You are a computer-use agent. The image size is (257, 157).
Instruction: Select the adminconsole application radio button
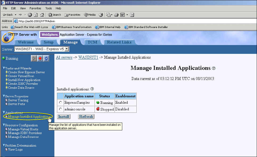[x=60, y=109]
